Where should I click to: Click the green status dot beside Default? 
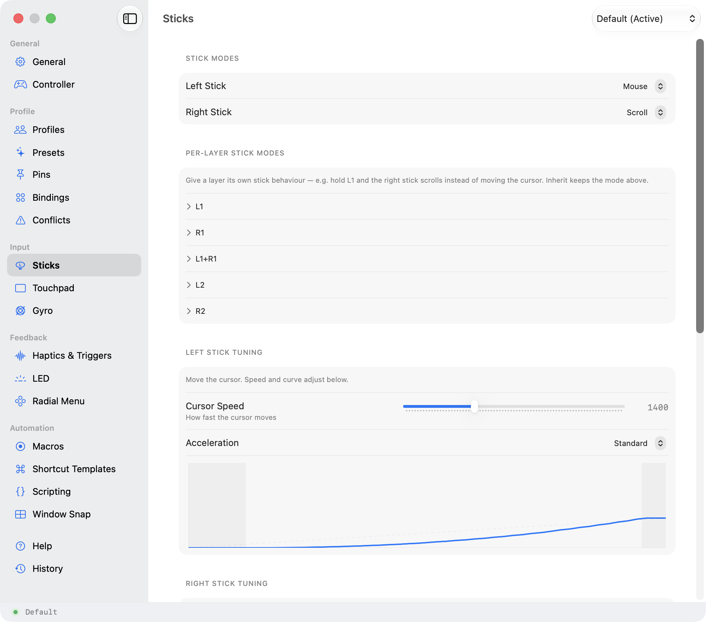16,612
